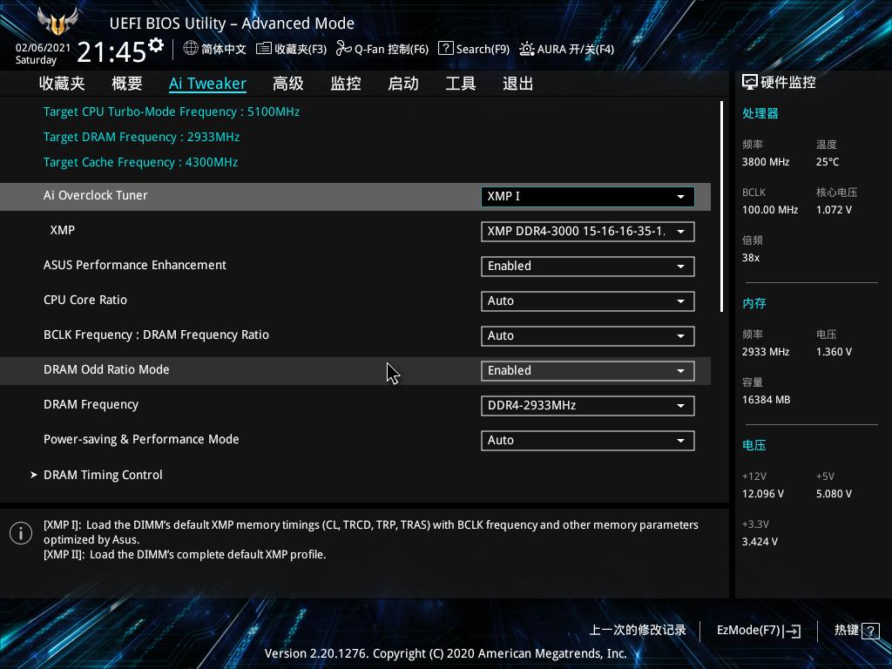Click the EzMode exit arrow icon

tap(792, 631)
